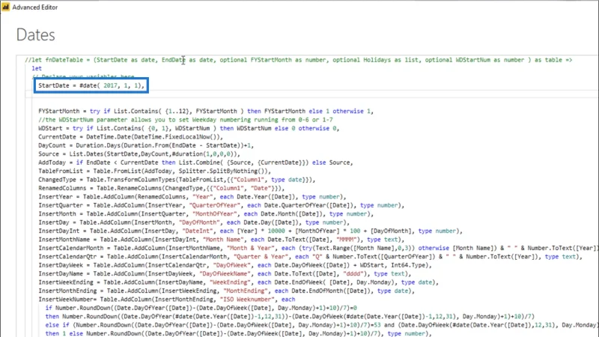Place cursor on the FYStartMonth line

tap(206, 111)
